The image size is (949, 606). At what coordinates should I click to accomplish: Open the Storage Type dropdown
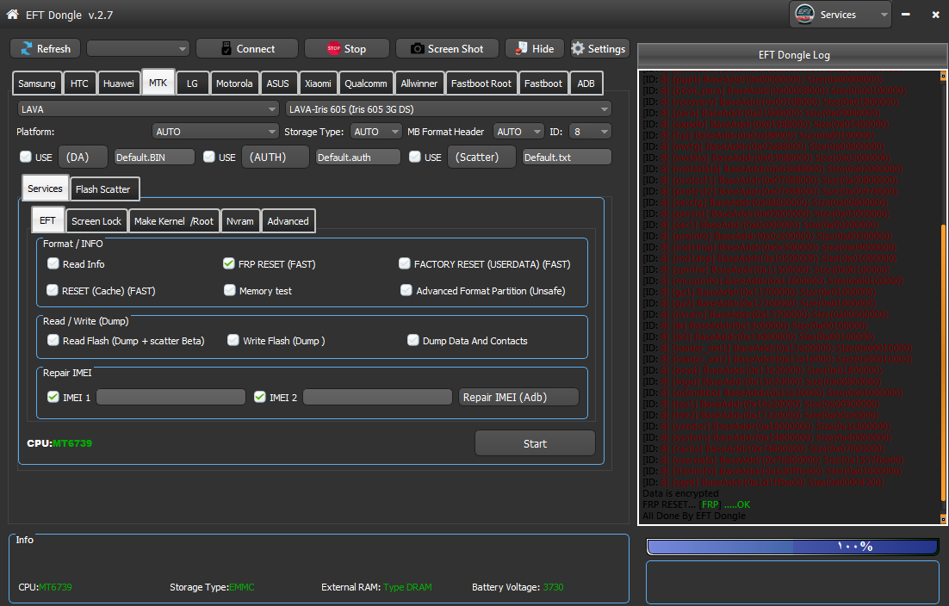[375, 131]
